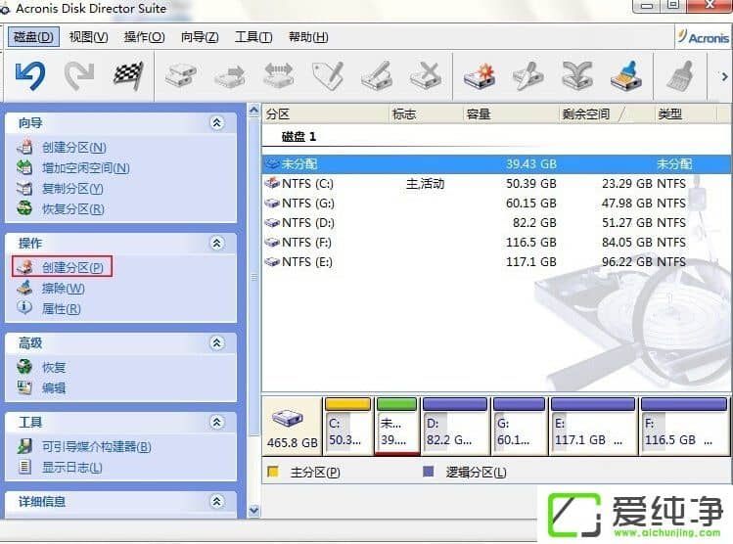
Task: Click 创建分区(P) under 操作
Action: [72, 267]
